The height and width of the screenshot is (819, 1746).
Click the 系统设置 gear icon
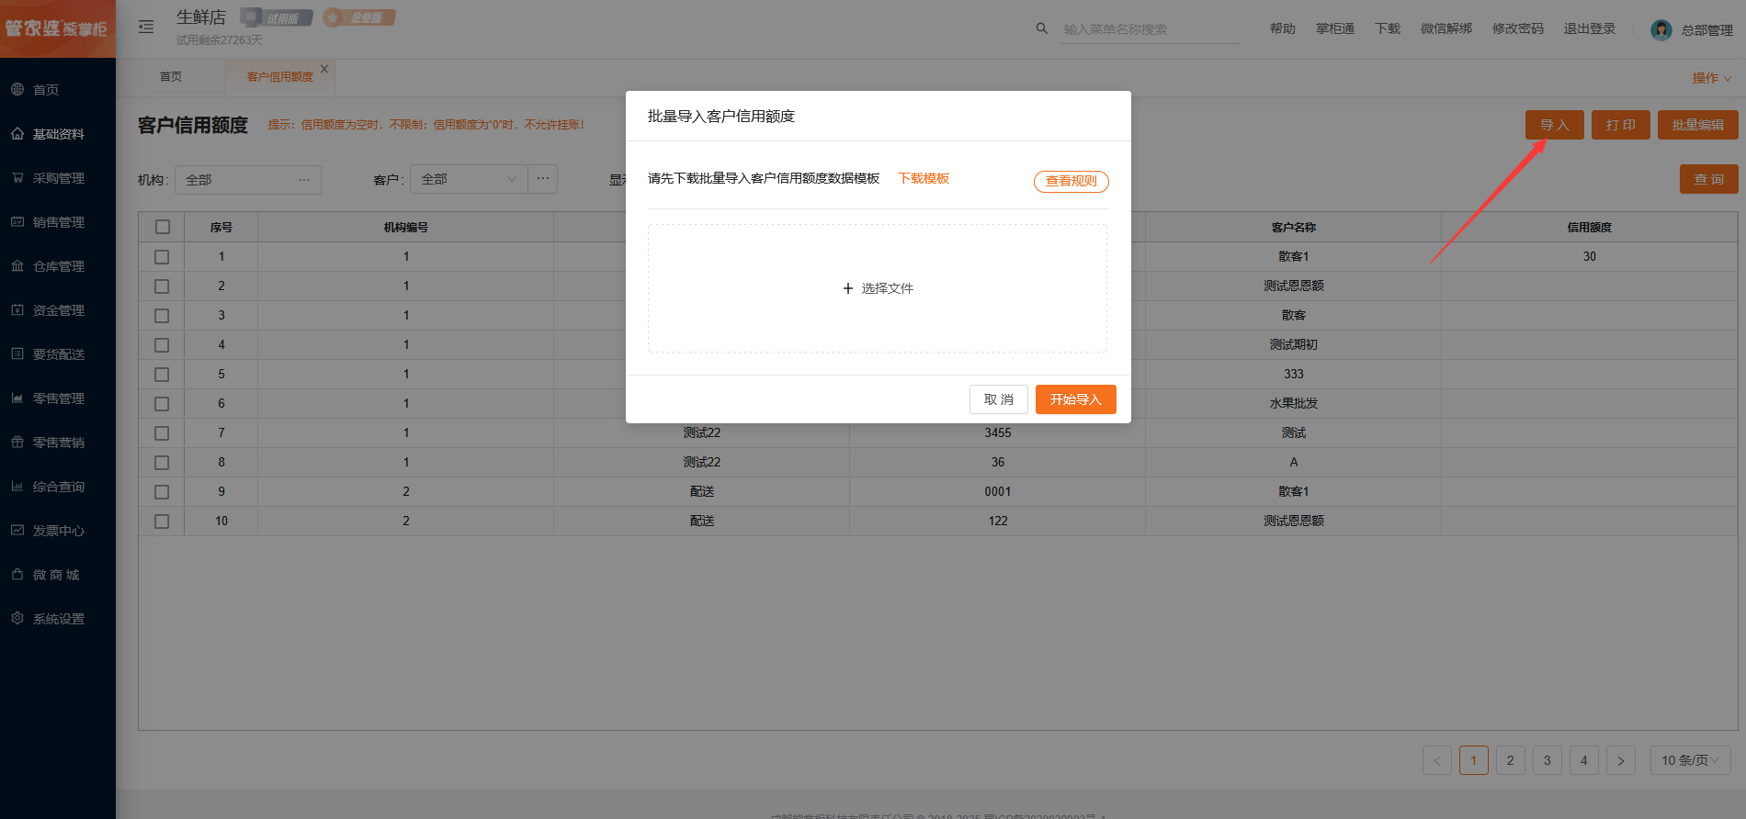click(x=17, y=618)
